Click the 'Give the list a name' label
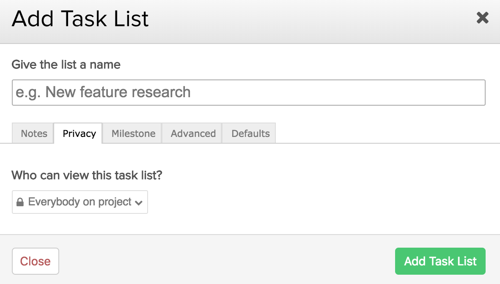The height and width of the screenshot is (284, 500). pyautogui.click(x=66, y=65)
